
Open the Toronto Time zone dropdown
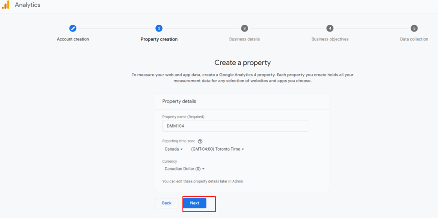point(218,149)
